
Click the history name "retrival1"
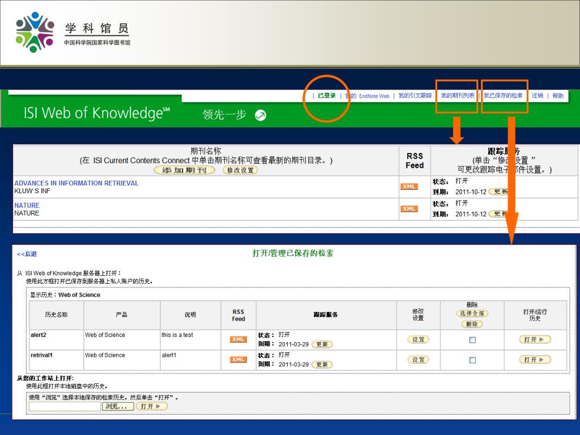coord(41,355)
